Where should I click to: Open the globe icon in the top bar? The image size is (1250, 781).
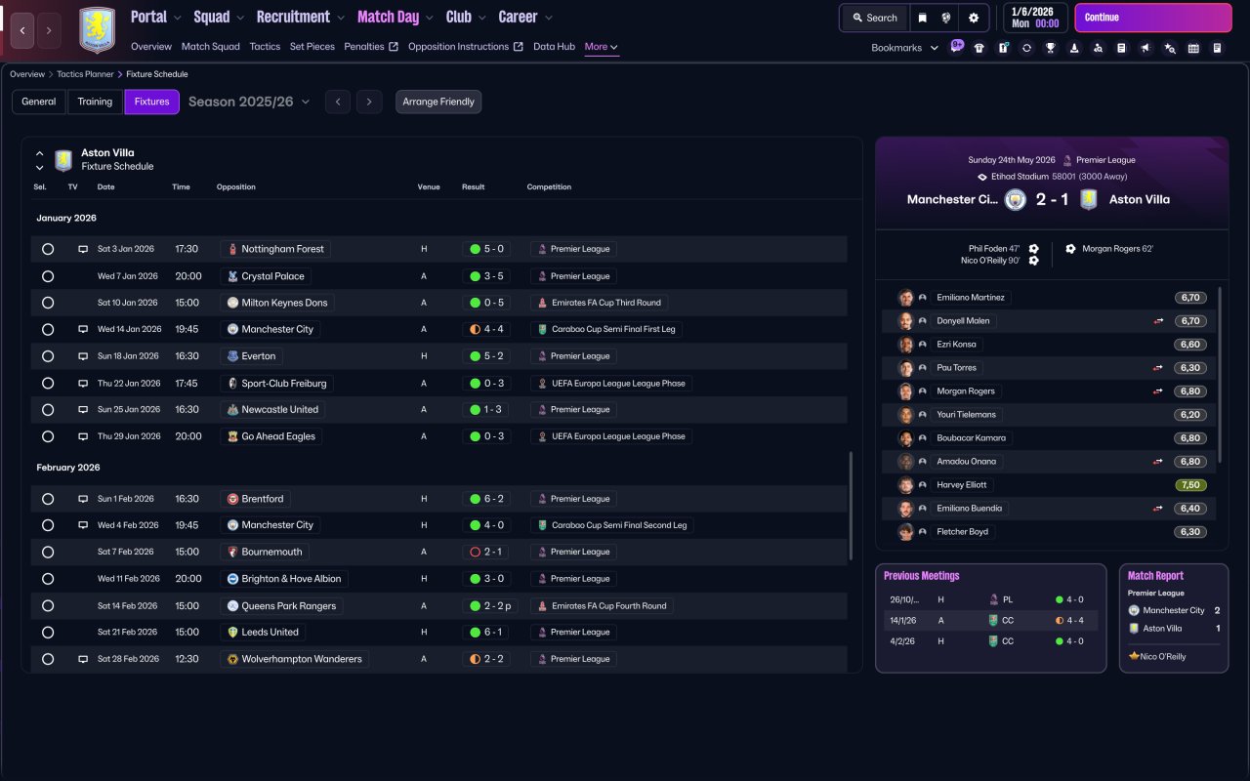click(946, 18)
